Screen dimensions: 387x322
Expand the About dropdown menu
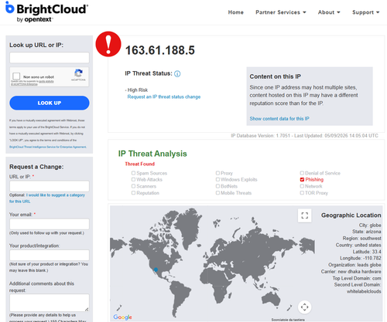click(x=329, y=12)
